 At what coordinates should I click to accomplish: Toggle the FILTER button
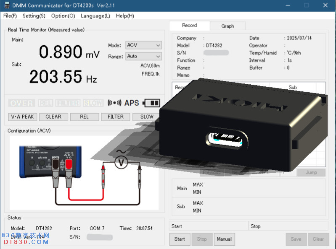tap(116, 117)
